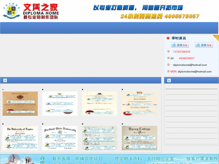Open the Bond University diploma thumbnail
This screenshot has height=164, width=219.
tap(20, 104)
